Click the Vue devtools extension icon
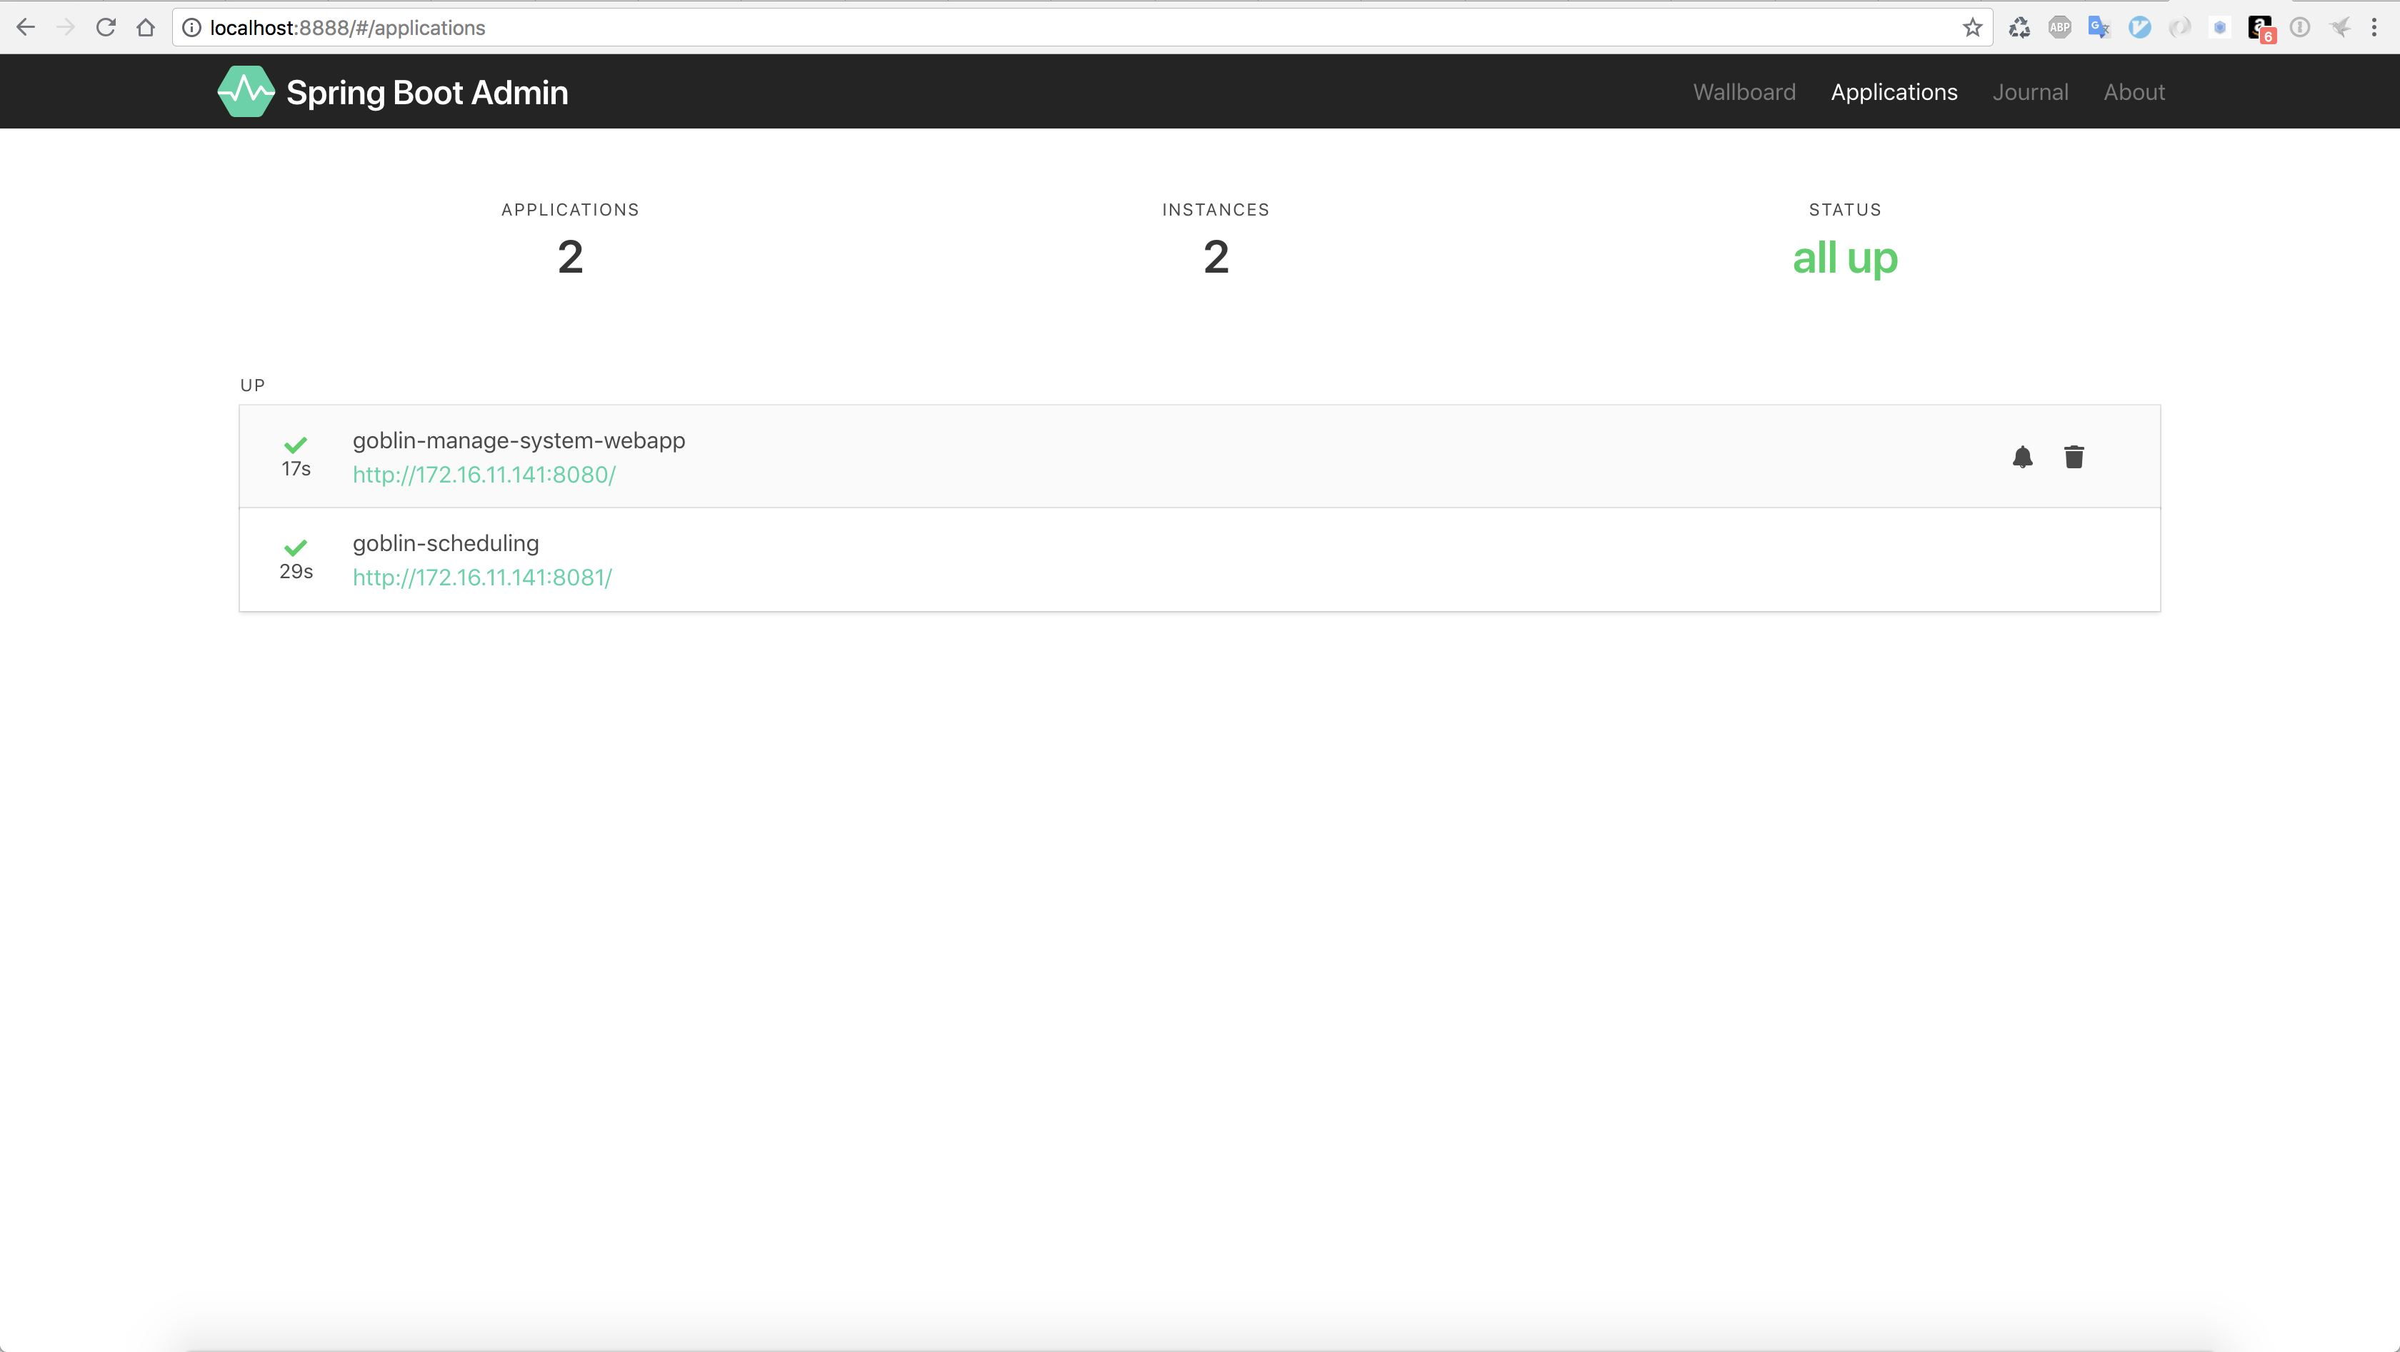The width and height of the screenshot is (2400, 1352). click(2139, 28)
